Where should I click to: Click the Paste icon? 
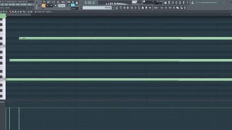[x=181, y=8]
